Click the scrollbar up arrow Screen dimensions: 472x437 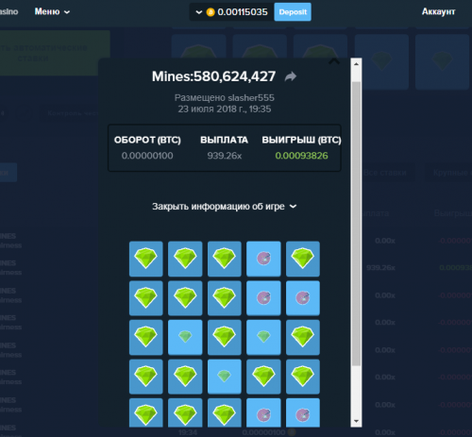tap(356, 64)
